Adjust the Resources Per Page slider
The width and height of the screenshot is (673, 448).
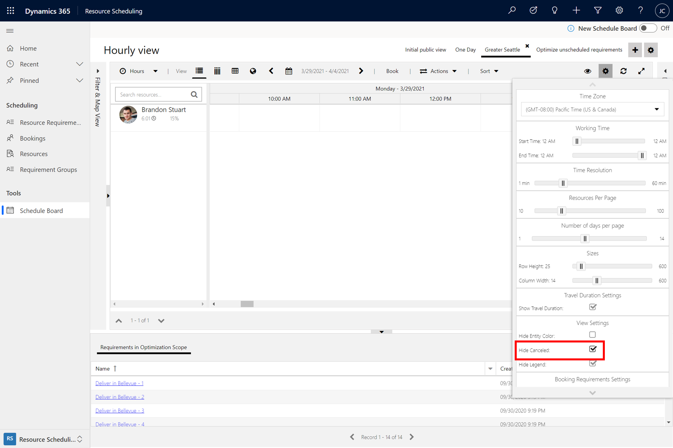coord(561,211)
